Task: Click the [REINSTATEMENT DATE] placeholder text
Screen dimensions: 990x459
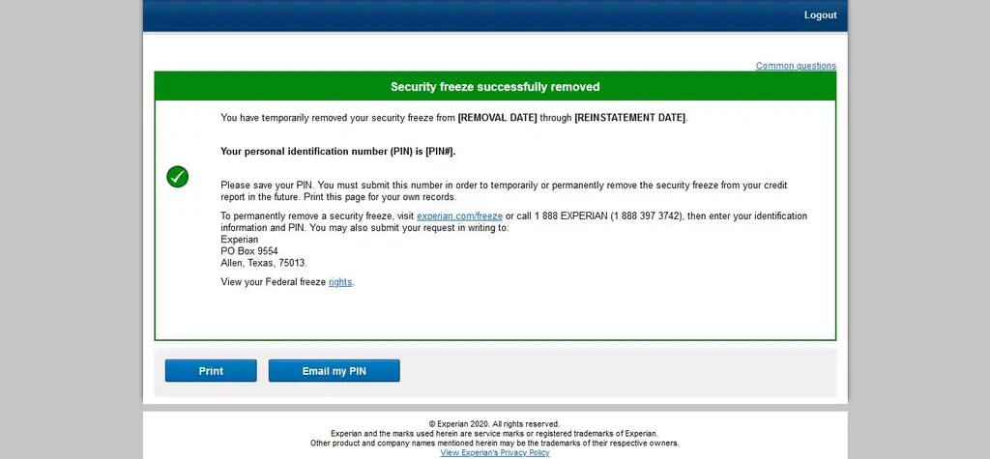Action: coord(629,118)
